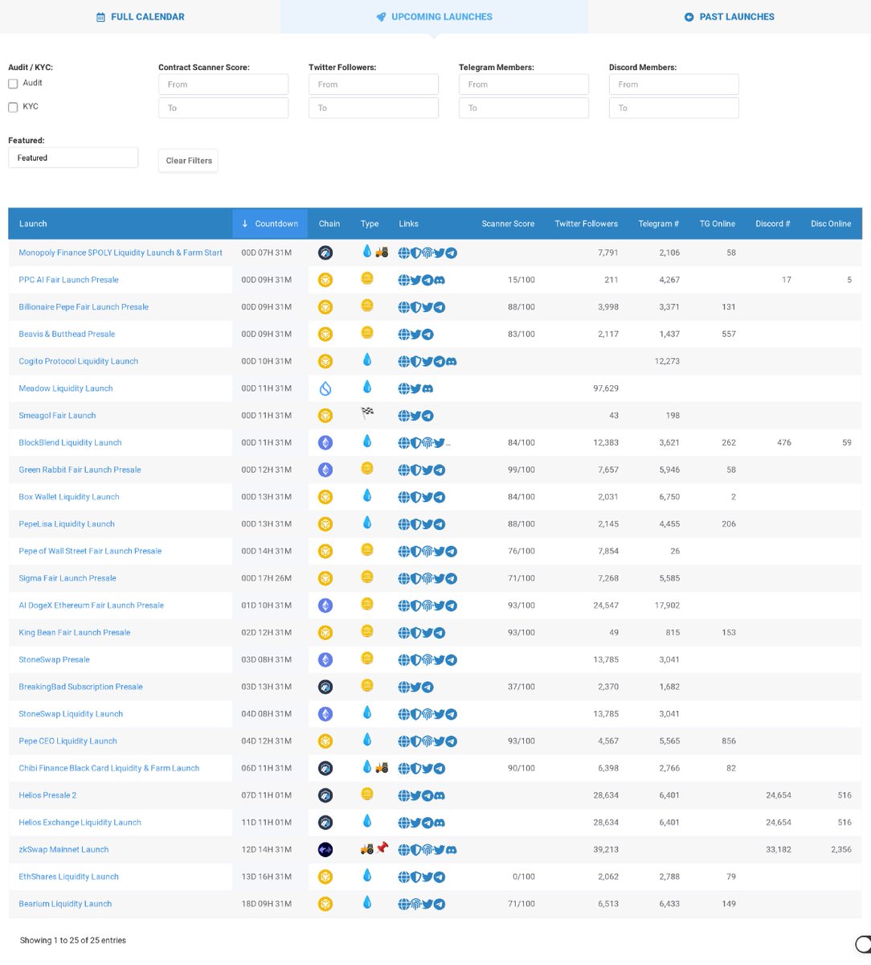Enable the KYC checkbox
871x965 pixels.
(13, 107)
